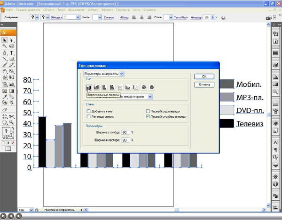282x220 pixels.
Task: Choose the stacked column graph type
Action: 96,87
